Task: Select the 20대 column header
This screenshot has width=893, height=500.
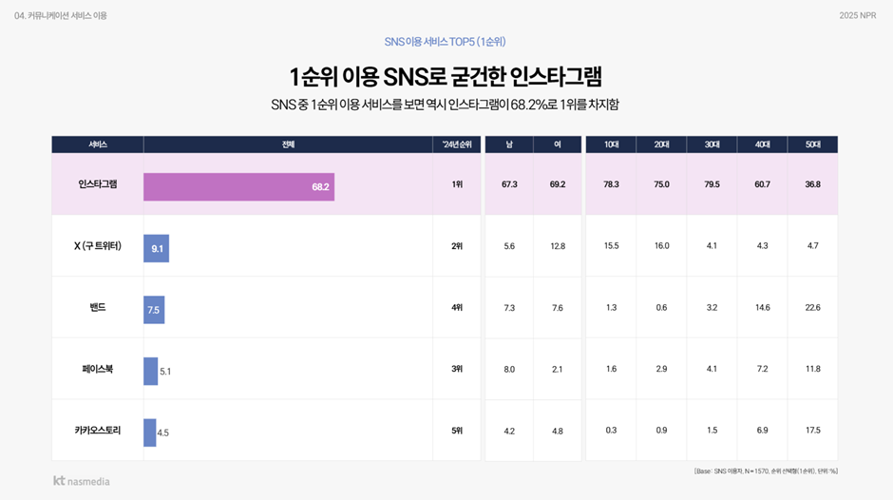Action: [x=661, y=144]
